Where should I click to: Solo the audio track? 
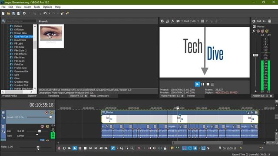47,126
